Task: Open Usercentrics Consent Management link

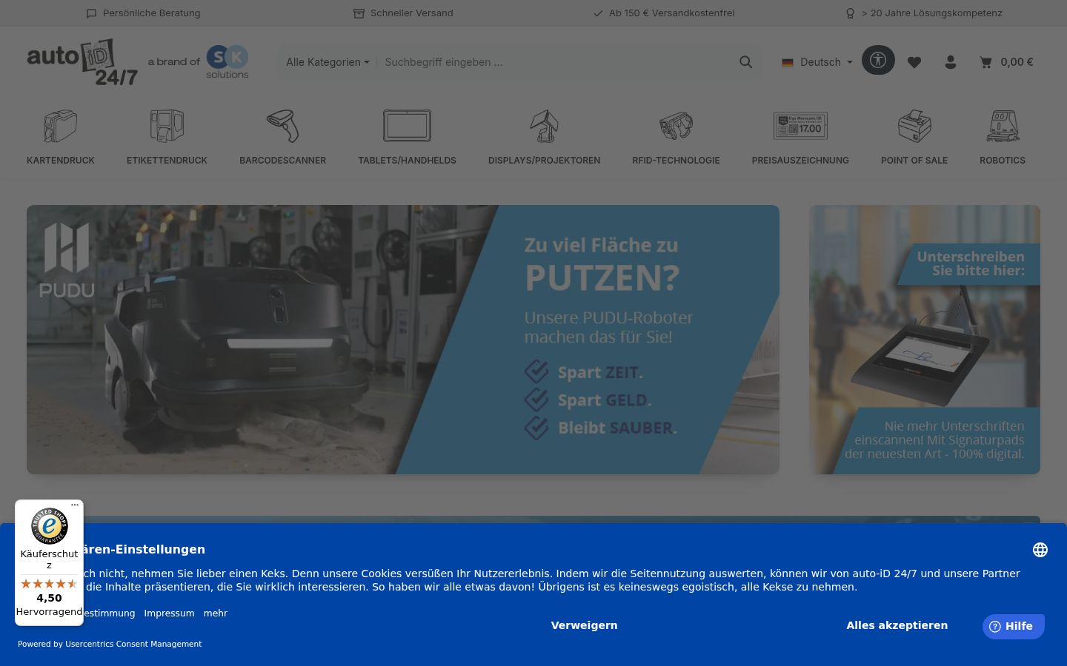Action: 133,644
